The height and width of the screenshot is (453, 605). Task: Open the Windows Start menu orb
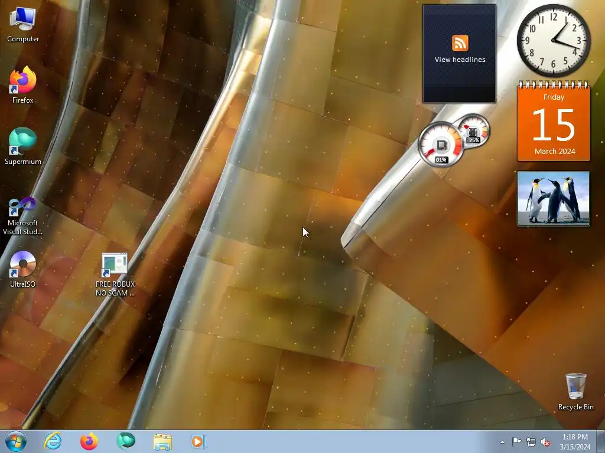[16, 441]
